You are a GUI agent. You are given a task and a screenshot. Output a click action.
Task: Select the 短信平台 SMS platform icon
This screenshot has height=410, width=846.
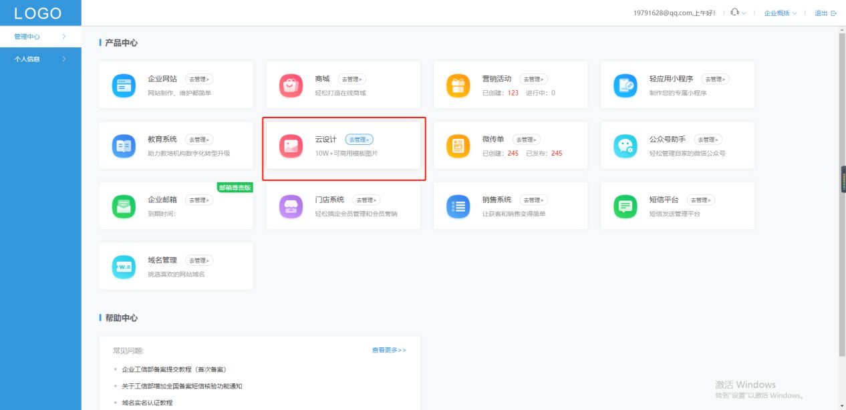[x=625, y=205]
